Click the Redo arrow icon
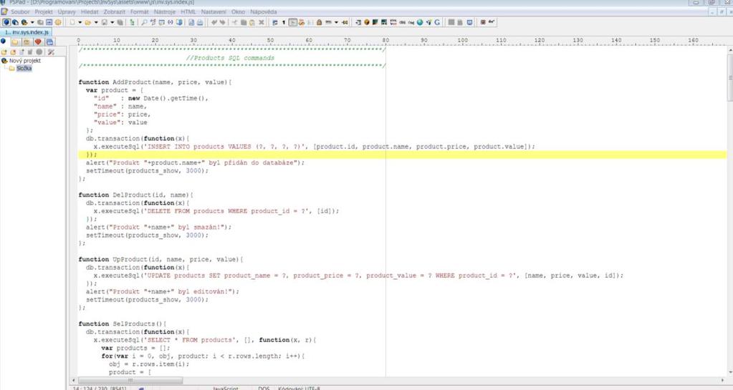The image size is (733, 390). (223, 22)
